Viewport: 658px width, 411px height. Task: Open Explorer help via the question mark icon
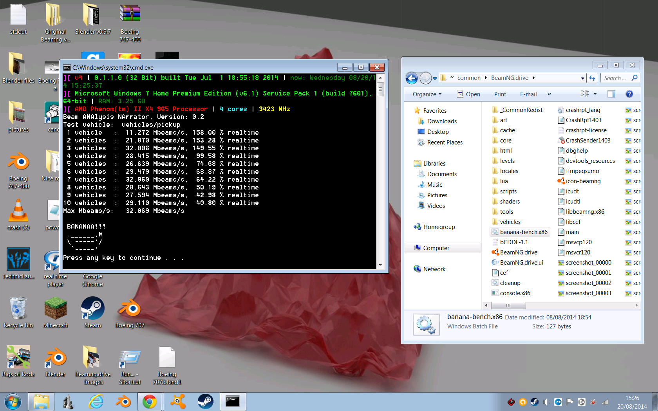point(629,94)
